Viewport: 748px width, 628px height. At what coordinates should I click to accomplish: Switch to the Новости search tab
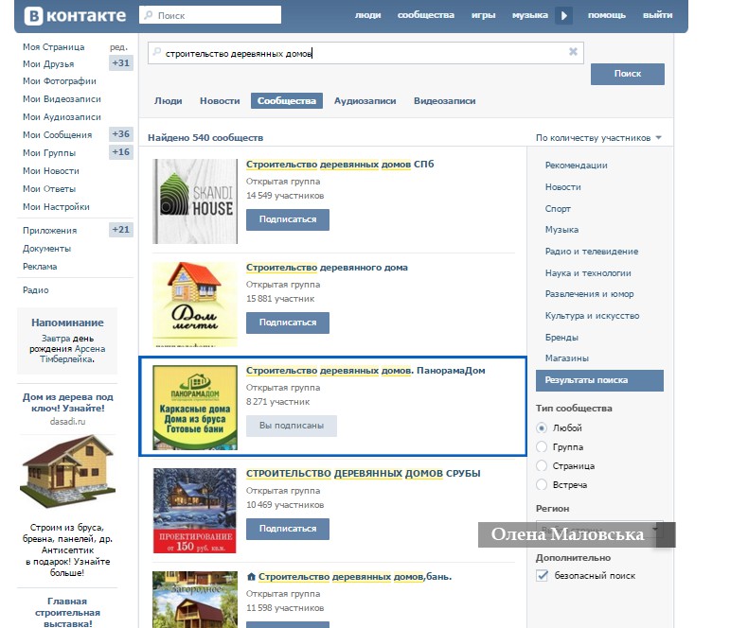tap(220, 100)
